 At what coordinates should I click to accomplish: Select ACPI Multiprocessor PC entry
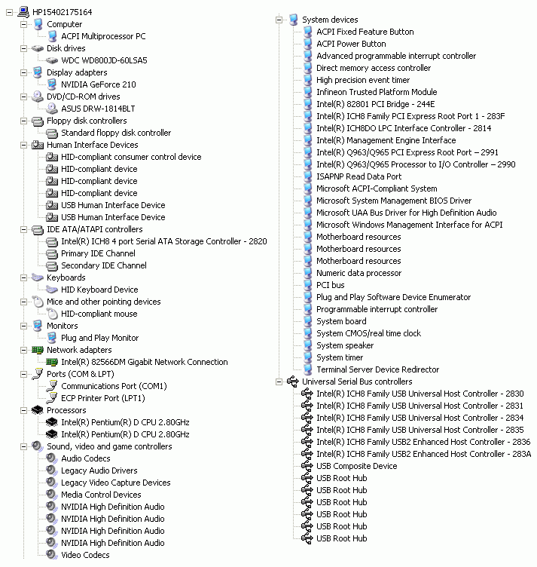pos(103,36)
